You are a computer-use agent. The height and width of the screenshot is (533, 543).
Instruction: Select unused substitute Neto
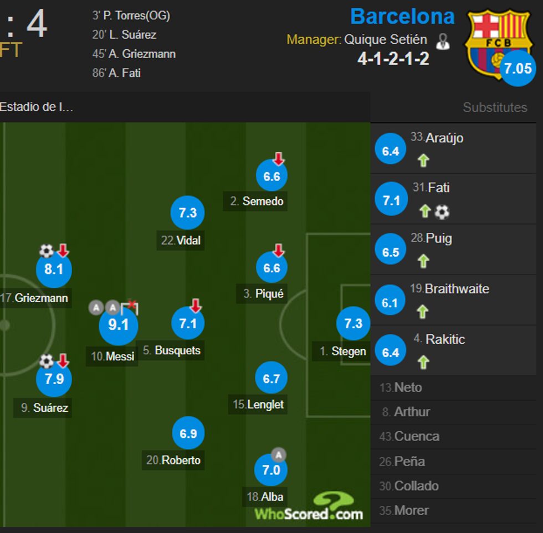pyautogui.click(x=408, y=387)
